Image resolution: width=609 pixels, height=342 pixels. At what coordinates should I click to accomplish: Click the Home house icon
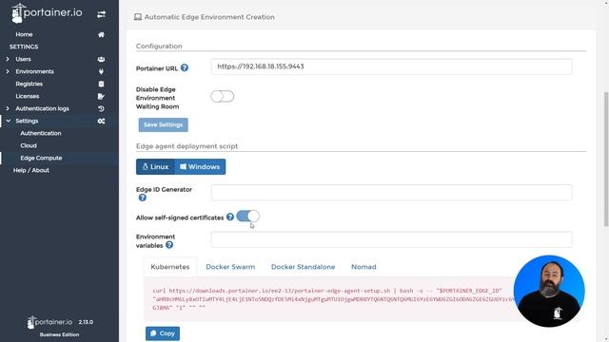[101, 34]
